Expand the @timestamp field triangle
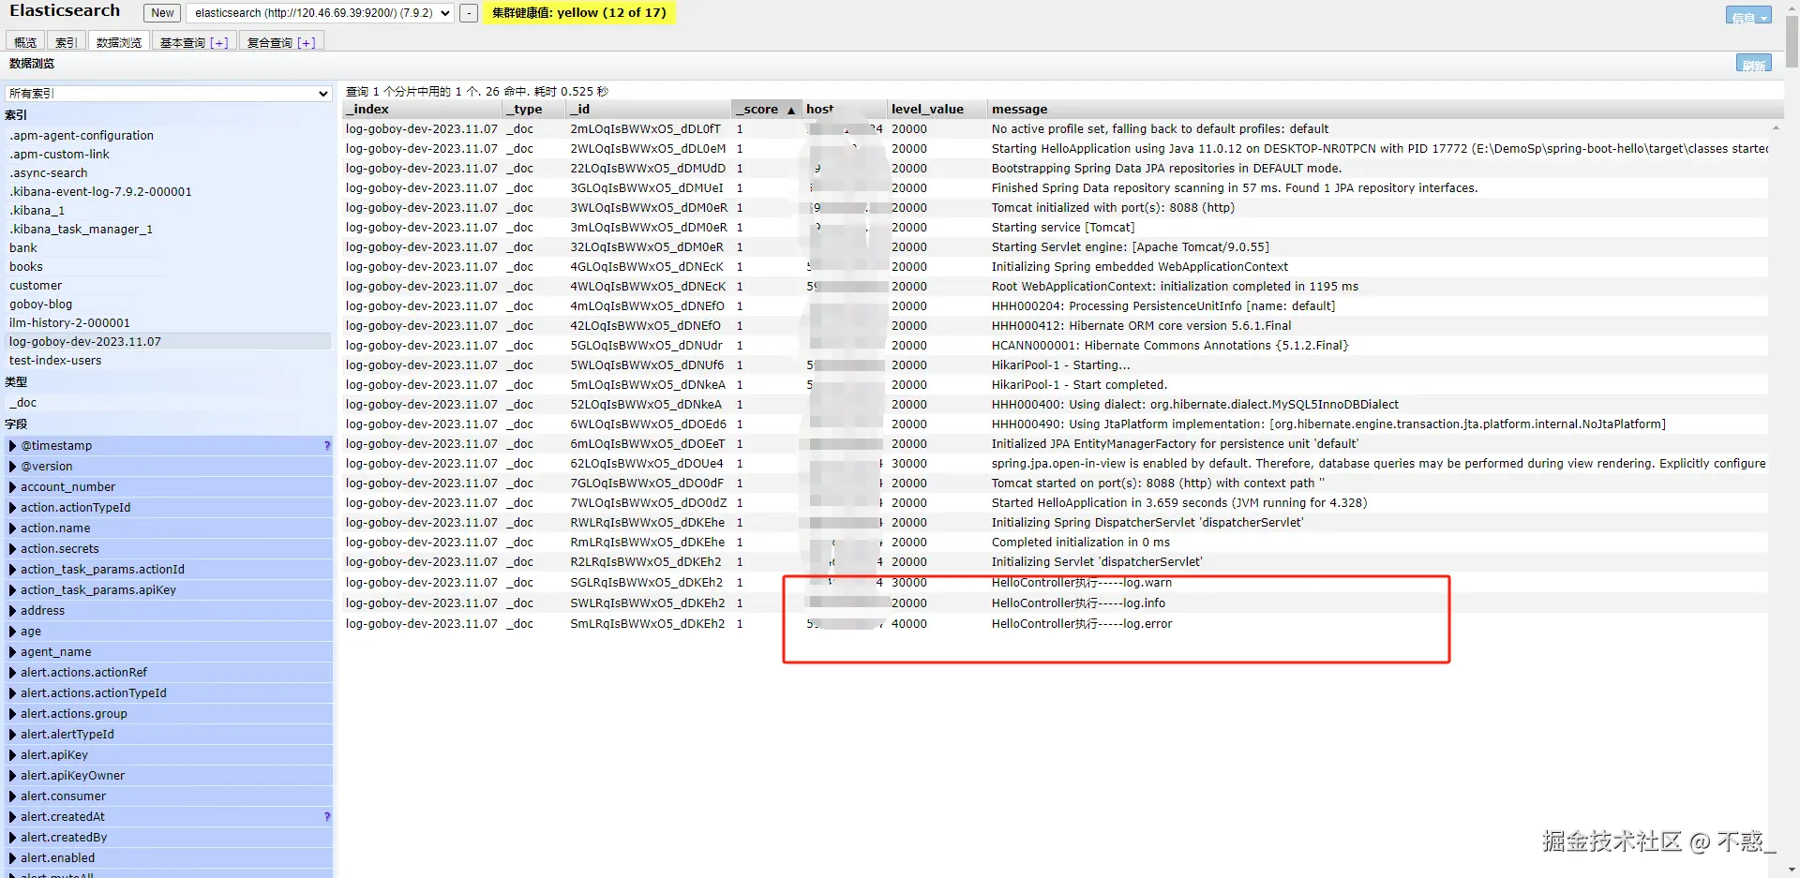This screenshot has height=878, width=1800. (x=13, y=446)
